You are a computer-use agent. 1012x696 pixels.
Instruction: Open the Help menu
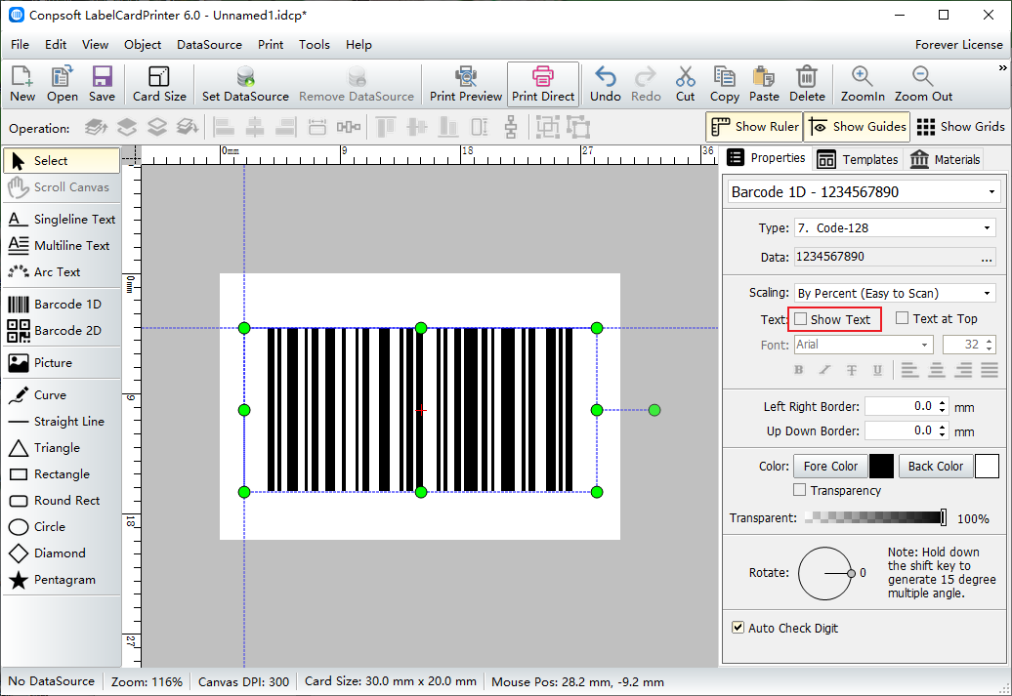tap(358, 45)
